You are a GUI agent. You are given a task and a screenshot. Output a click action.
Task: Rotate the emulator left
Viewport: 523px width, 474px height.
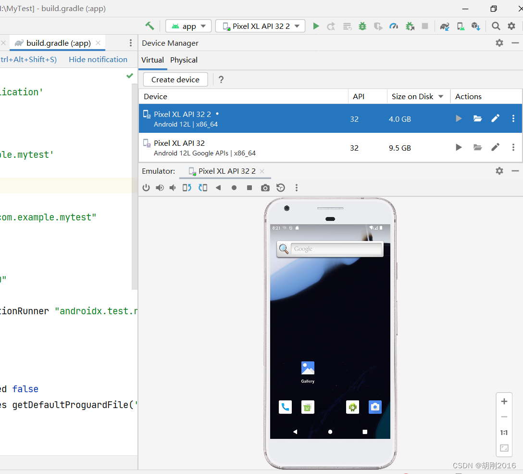[187, 188]
